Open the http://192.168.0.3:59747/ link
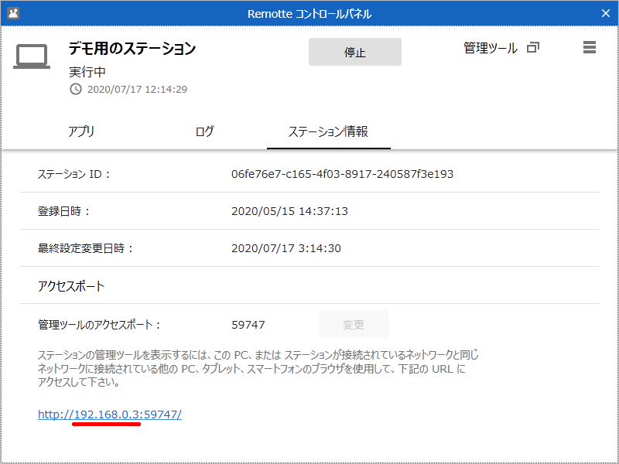The height and width of the screenshot is (464, 619). click(x=110, y=415)
